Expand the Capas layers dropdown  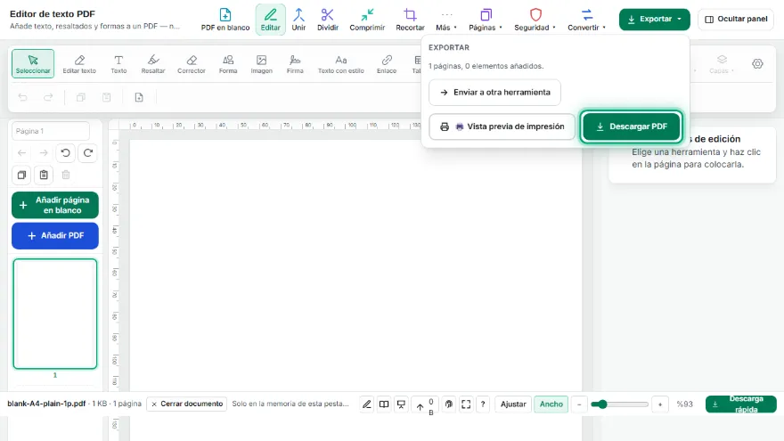[x=722, y=64]
